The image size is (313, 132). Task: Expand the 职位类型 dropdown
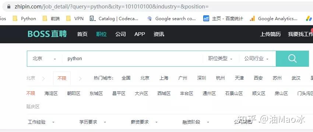coord(220,59)
